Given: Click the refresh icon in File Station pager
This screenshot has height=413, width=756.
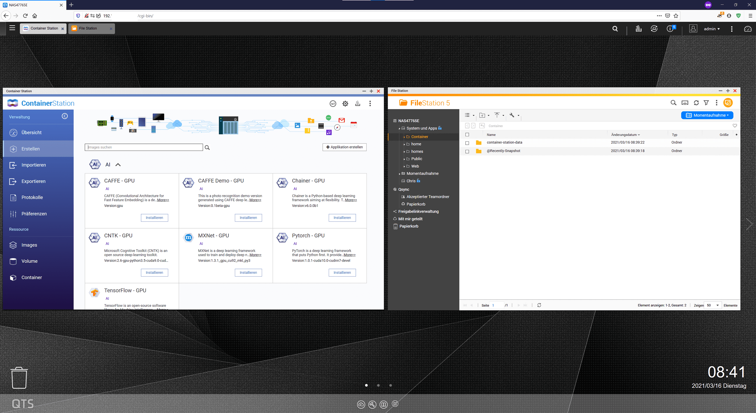Looking at the screenshot, I should 539,305.
